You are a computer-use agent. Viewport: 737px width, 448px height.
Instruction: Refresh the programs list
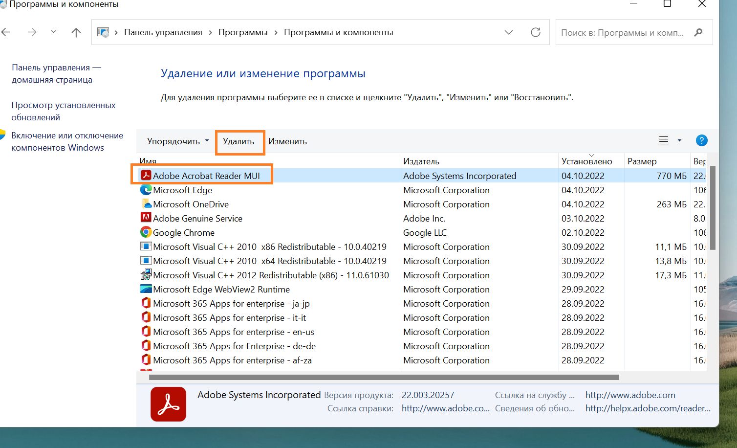[x=536, y=32]
